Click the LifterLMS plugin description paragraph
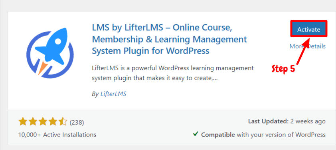 click(173, 73)
